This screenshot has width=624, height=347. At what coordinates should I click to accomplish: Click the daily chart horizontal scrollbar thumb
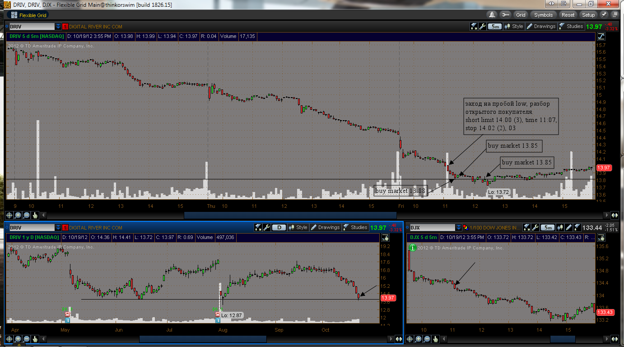click(x=203, y=339)
